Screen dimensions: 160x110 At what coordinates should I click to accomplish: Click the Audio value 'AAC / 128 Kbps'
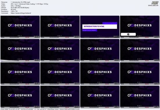(16, 6)
